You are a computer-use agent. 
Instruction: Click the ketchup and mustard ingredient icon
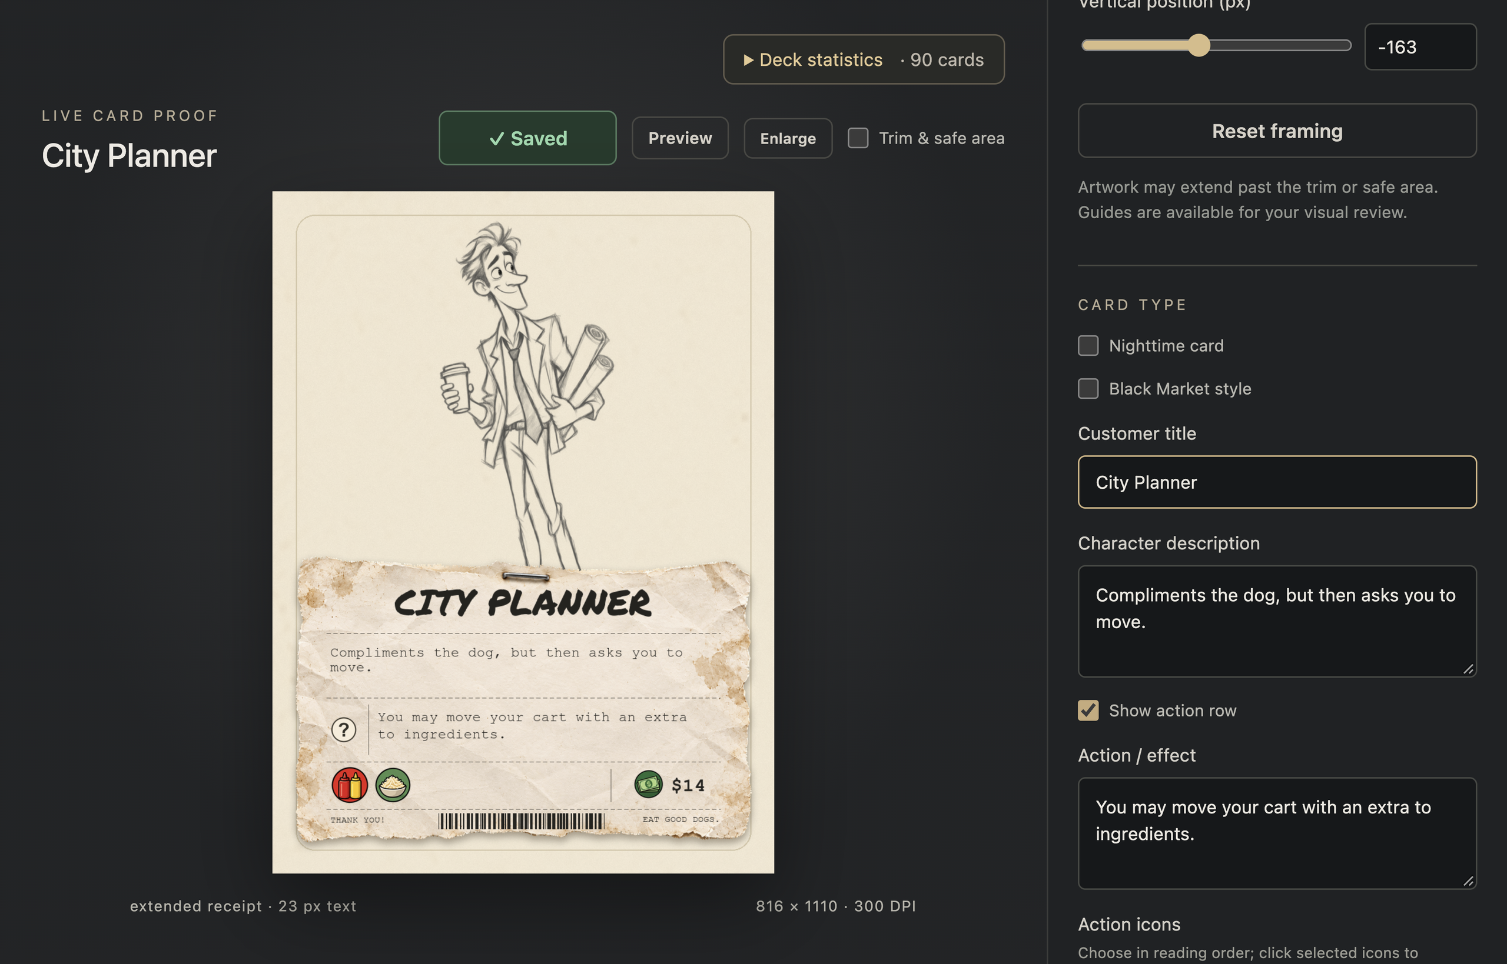tap(350, 785)
